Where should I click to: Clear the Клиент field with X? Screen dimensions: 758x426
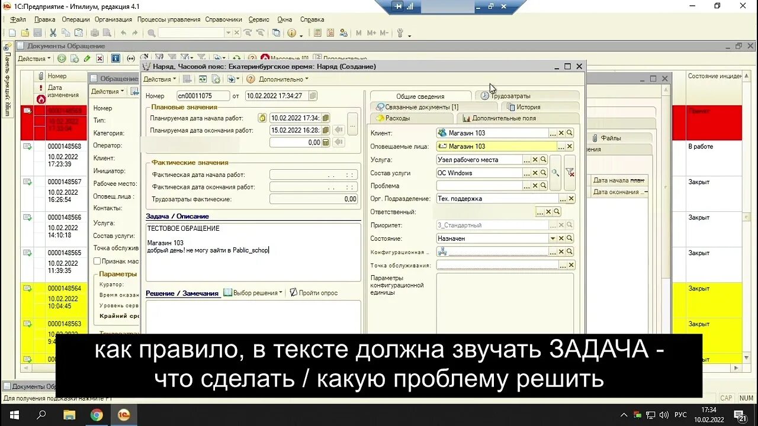point(561,133)
